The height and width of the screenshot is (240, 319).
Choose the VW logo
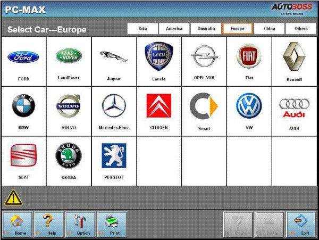249,105
